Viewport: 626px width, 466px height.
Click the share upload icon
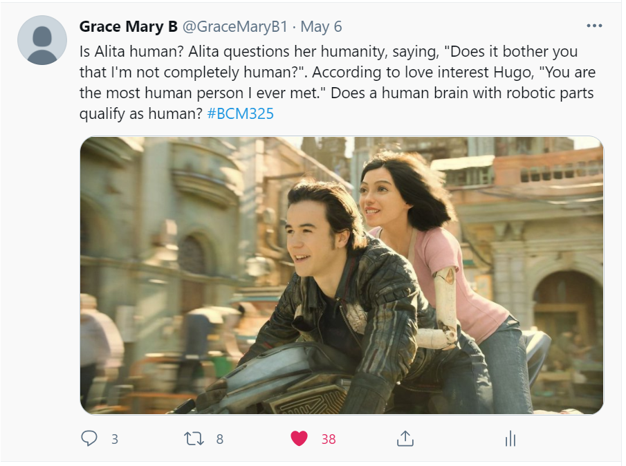(x=405, y=438)
